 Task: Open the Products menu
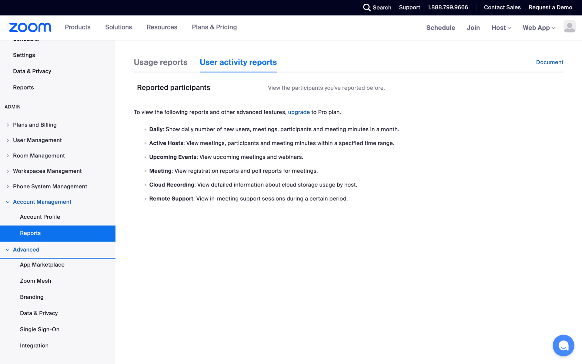[78, 27]
